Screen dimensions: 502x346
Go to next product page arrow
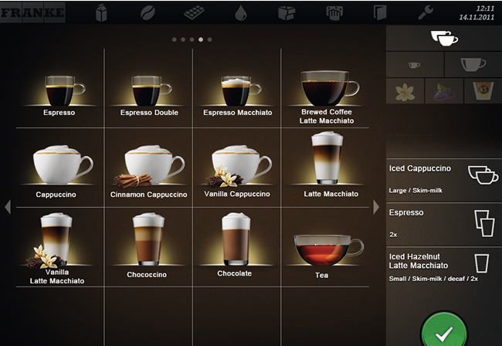pyautogui.click(x=376, y=207)
